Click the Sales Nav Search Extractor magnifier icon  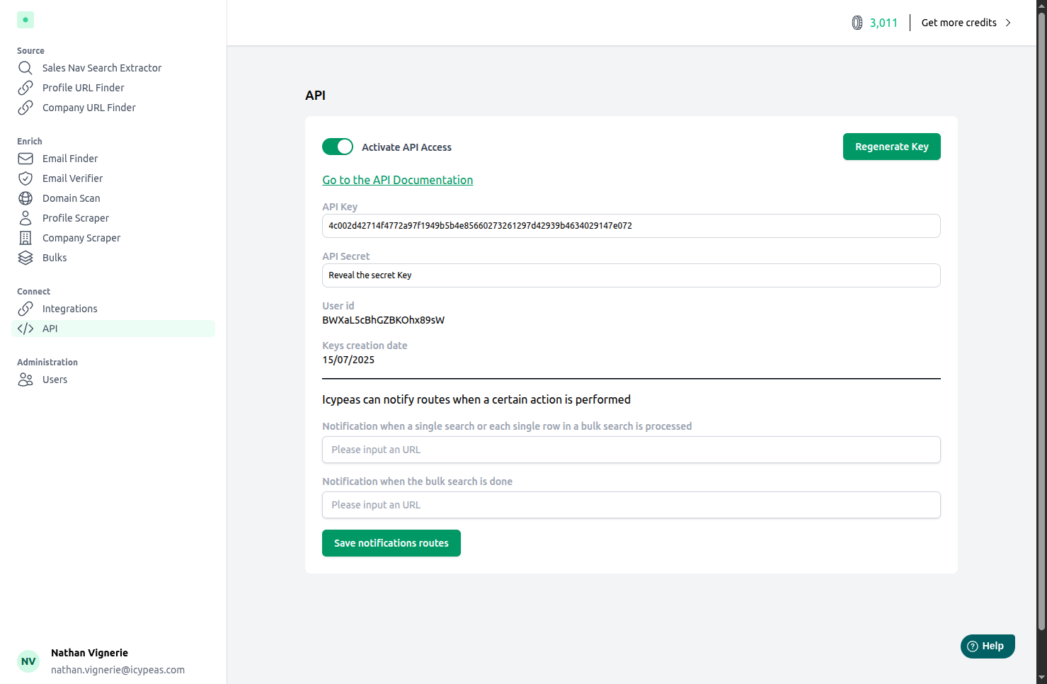(25, 68)
